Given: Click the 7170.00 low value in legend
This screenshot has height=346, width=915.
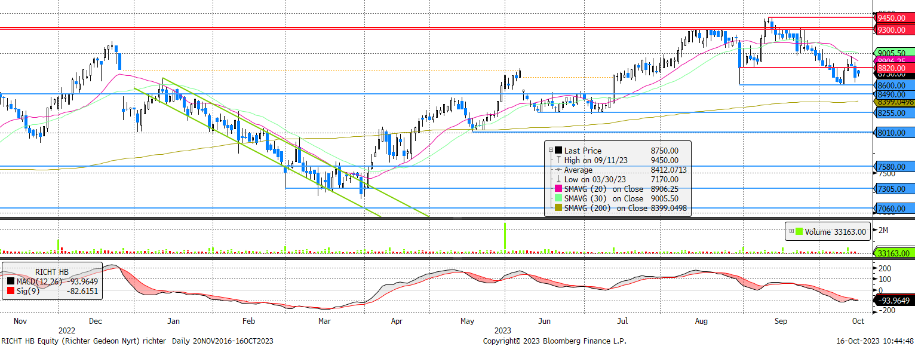Looking at the screenshot, I should pyautogui.click(x=664, y=179).
